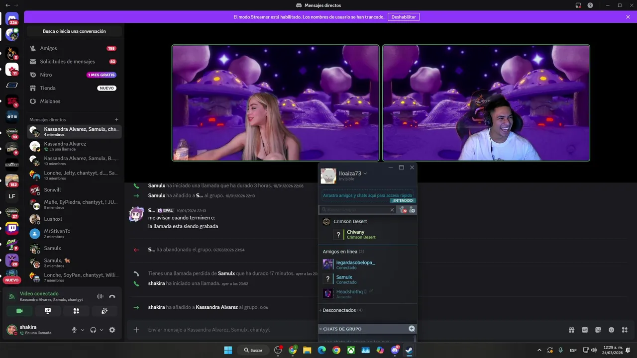637x358 pixels.
Task: Open MrStivenTc group conversation
Action: click(74, 234)
